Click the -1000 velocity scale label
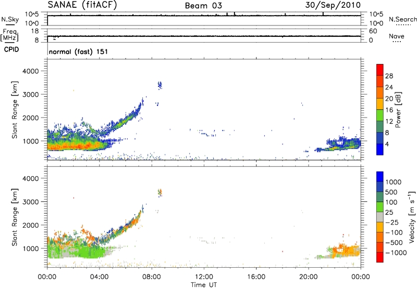Screen dimensions: 417x288 click(x=396, y=253)
